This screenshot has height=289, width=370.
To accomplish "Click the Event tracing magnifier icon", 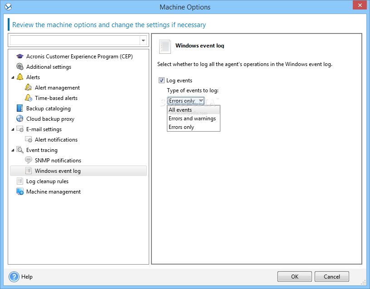I will tap(20, 150).
